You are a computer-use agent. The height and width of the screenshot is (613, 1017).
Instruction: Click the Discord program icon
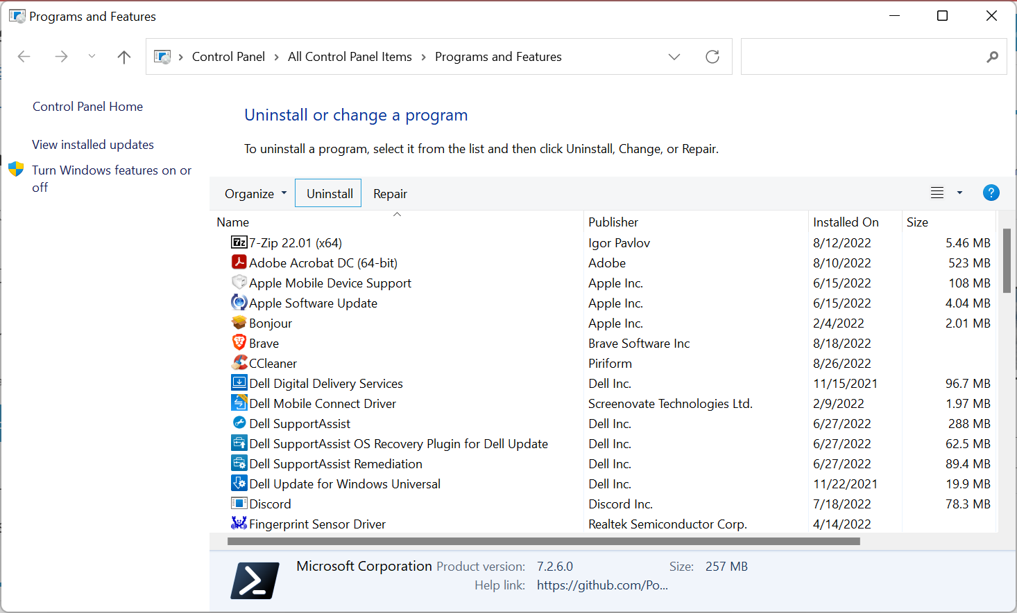tap(239, 504)
